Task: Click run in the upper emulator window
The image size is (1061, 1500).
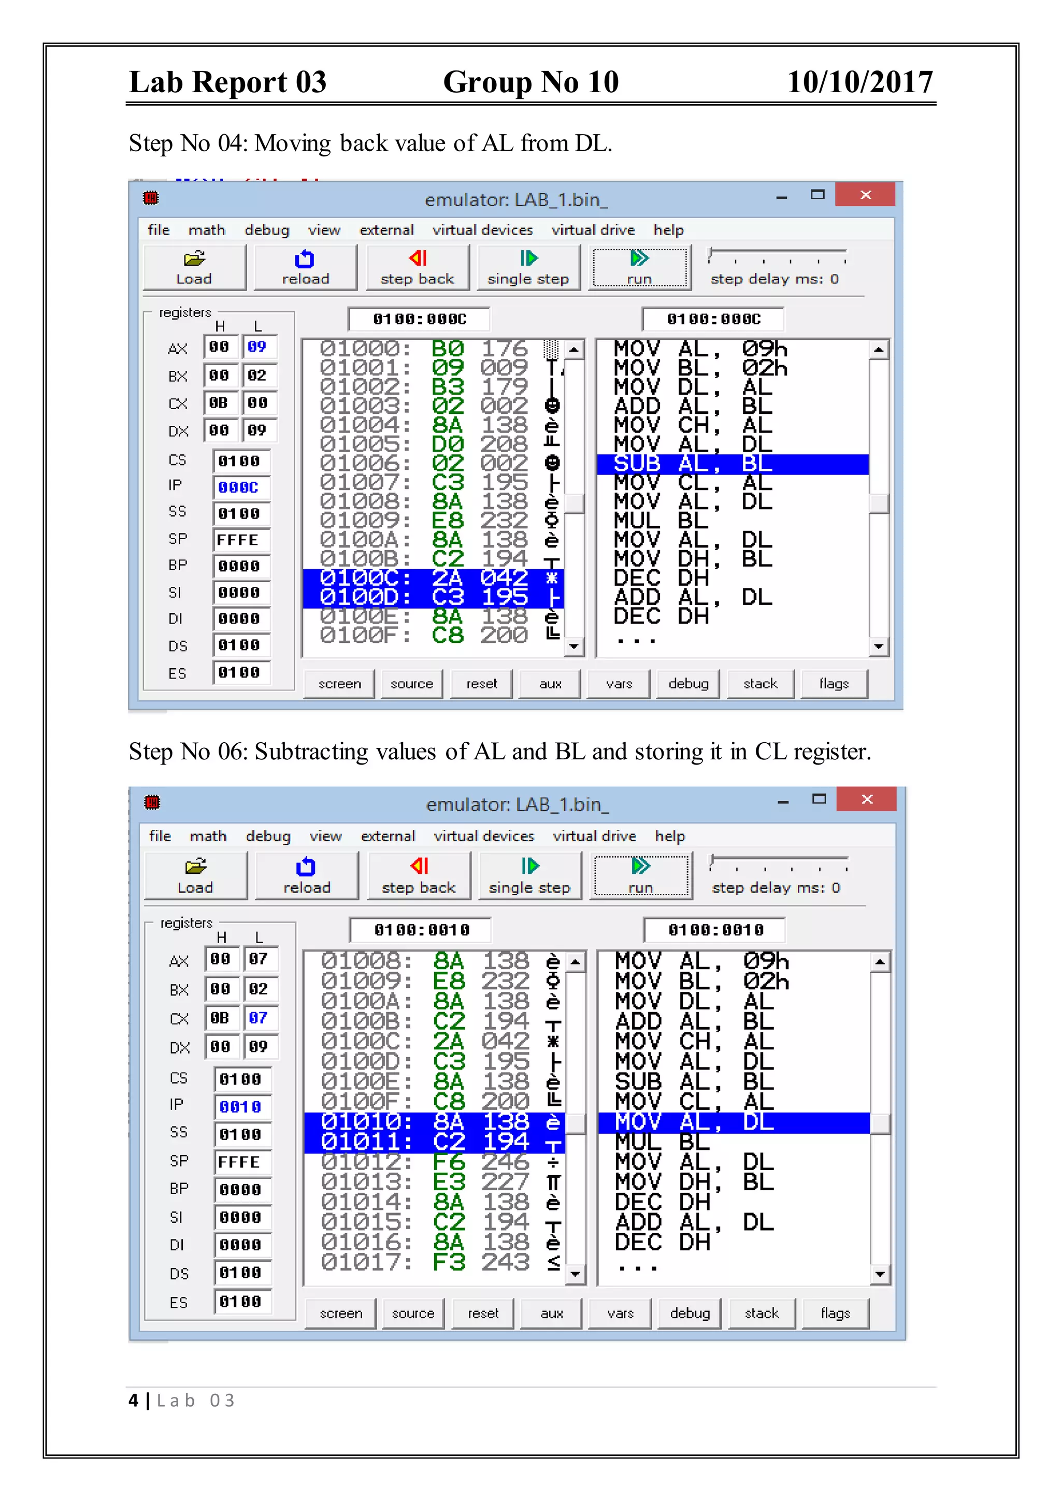Action: pos(640,267)
